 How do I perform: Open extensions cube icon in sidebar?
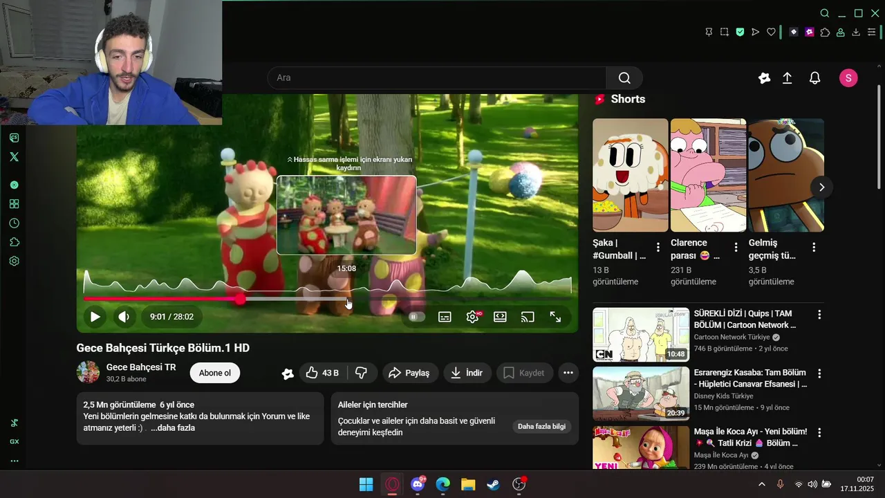(x=14, y=242)
